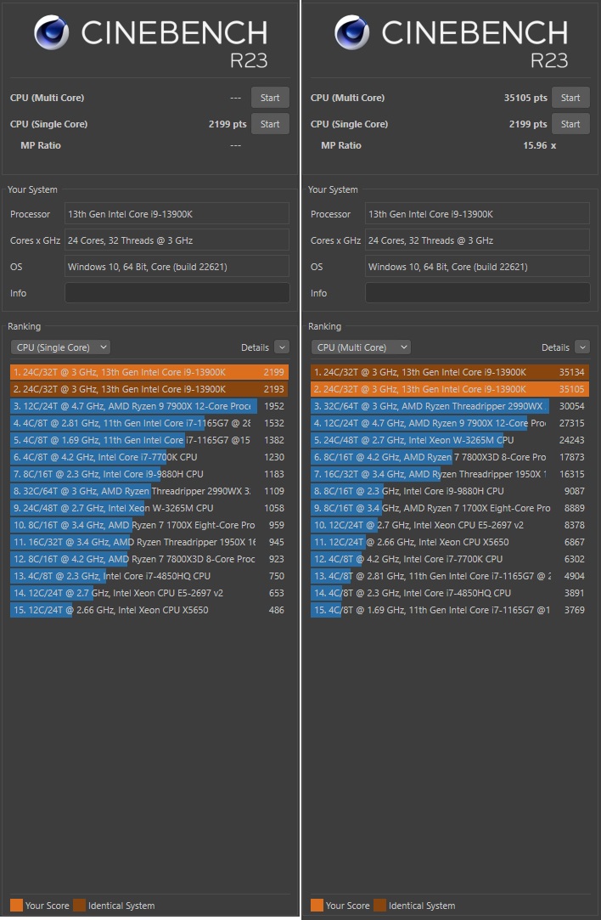Select i9-9880H row scoring 9087

coord(450,491)
